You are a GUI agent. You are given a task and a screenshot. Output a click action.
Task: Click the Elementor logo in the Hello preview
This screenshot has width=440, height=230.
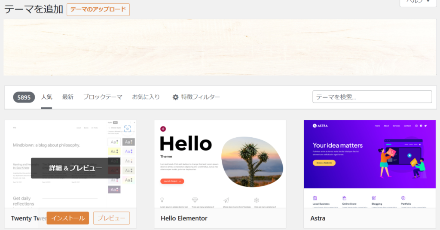click(x=163, y=129)
